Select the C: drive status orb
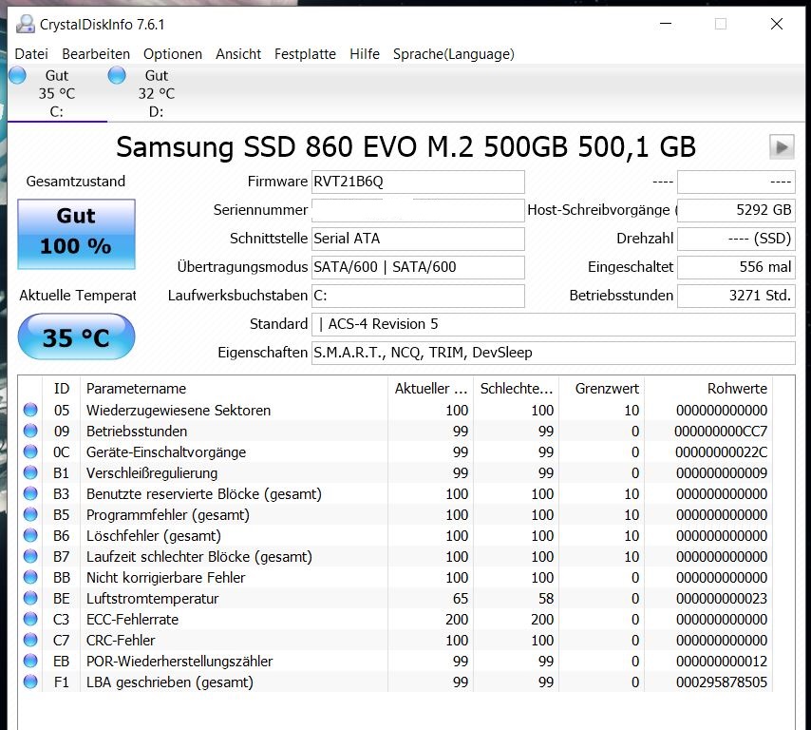The image size is (811, 730). 18,76
